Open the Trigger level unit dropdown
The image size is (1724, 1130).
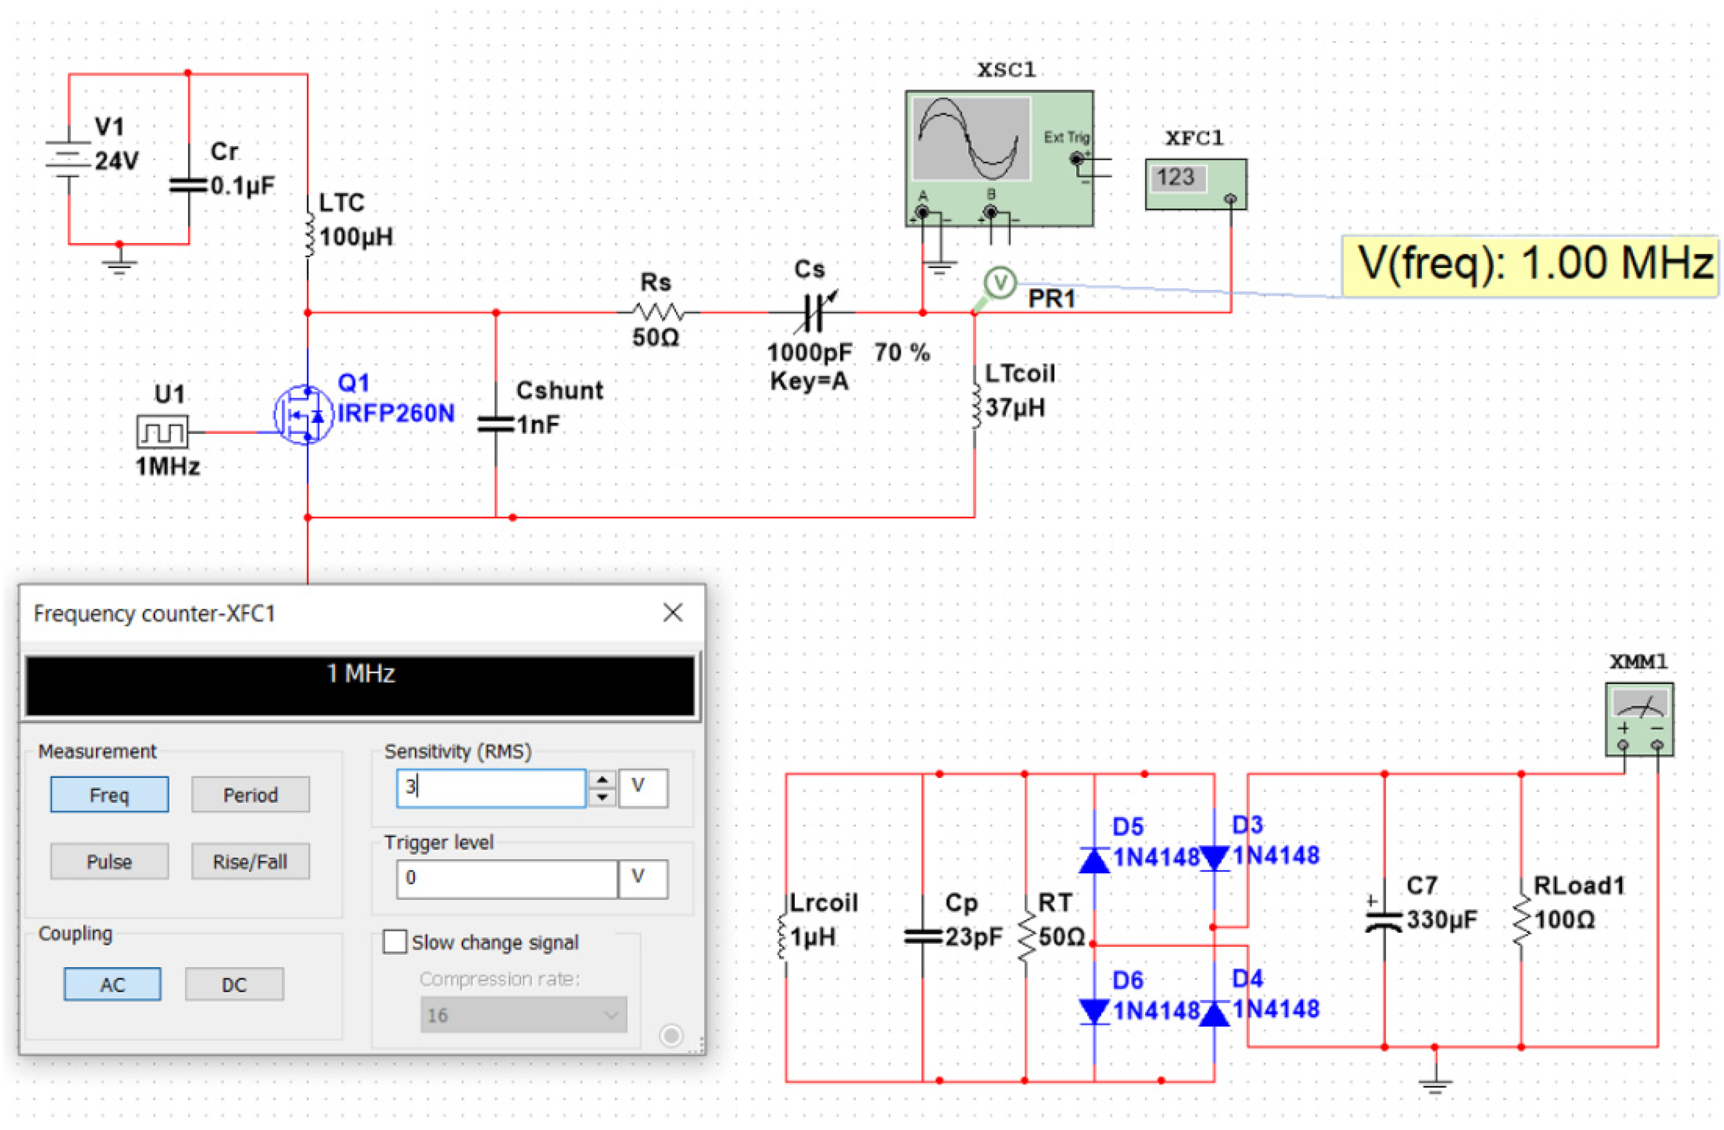tap(642, 879)
